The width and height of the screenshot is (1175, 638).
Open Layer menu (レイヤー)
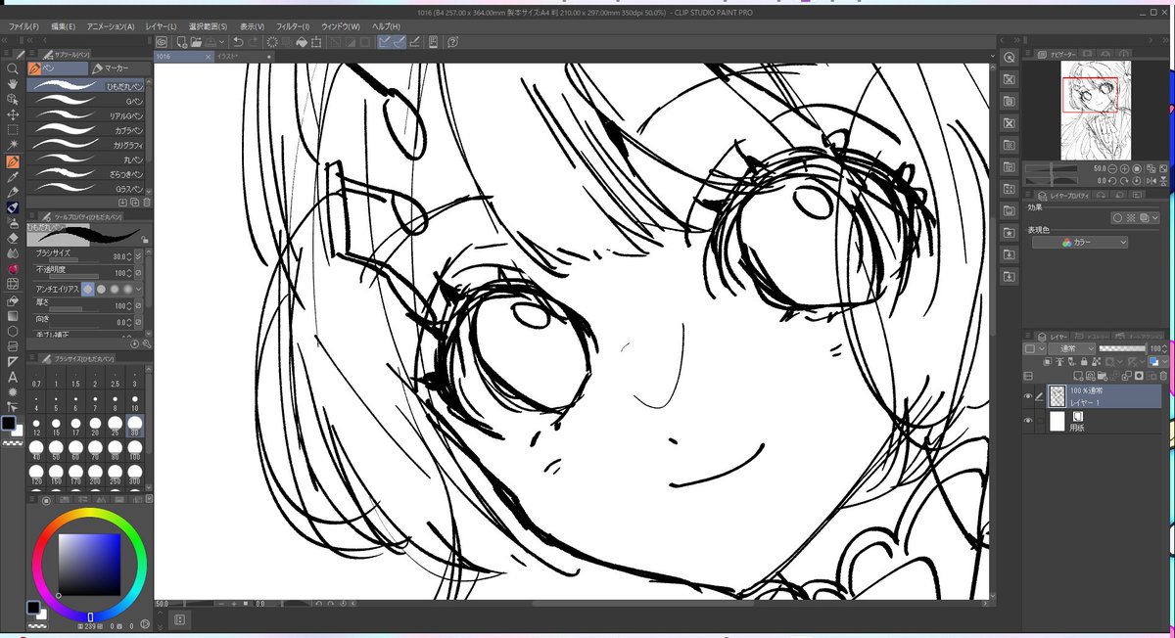click(161, 26)
